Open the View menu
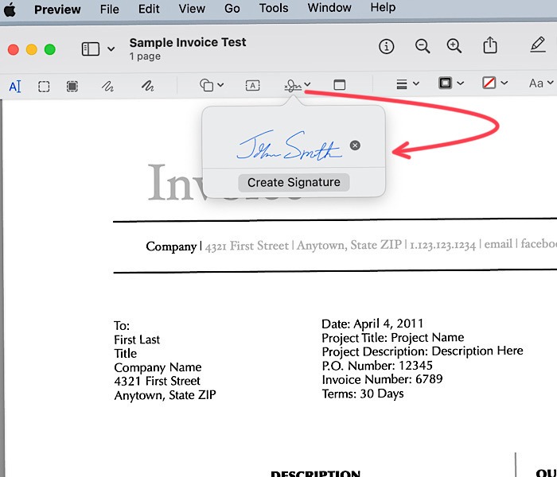The width and height of the screenshot is (557, 477). point(192,9)
